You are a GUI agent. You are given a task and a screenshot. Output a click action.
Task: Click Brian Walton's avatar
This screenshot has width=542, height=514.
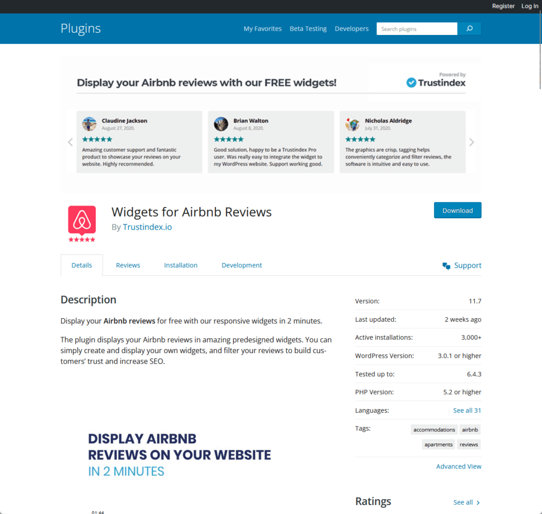[x=221, y=124]
